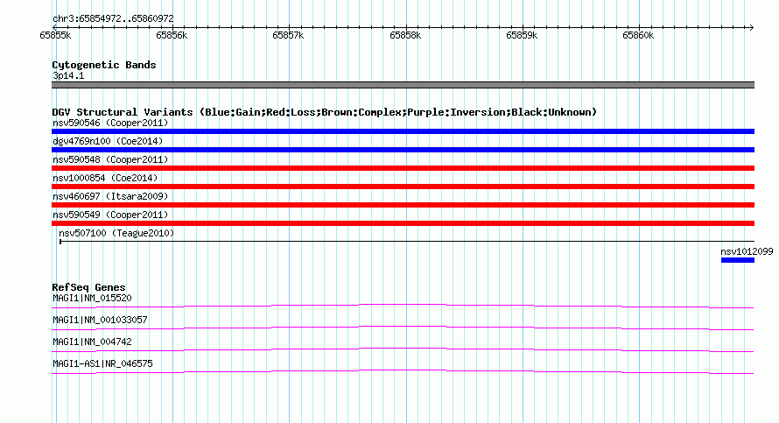The height and width of the screenshot is (423, 779).
Task: Click the nsv590546 (Cooper2011) blue gain bar
Action: pyautogui.click(x=403, y=131)
